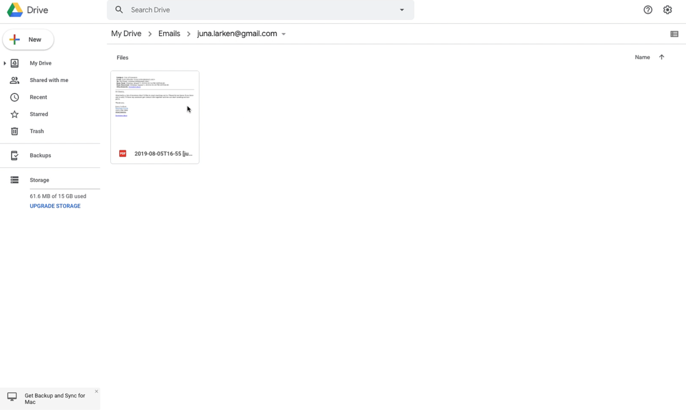Open Google Drive settings gear
Image resolution: width=686 pixels, height=410 pixels.
[x=668, y=10]
